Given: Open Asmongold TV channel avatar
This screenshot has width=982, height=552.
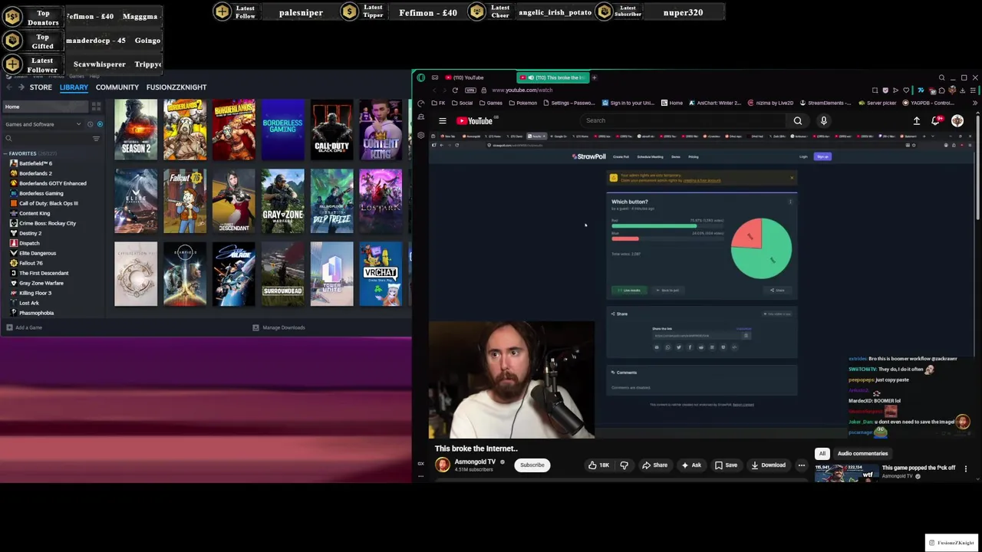Looking at the screenshot, I should (x=443, y=465).
